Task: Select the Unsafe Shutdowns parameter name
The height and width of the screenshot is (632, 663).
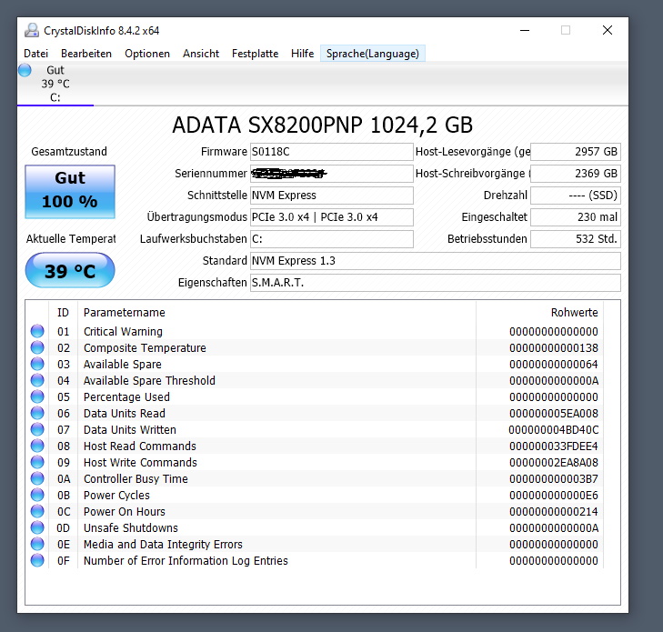Action: tap(131, 528)
